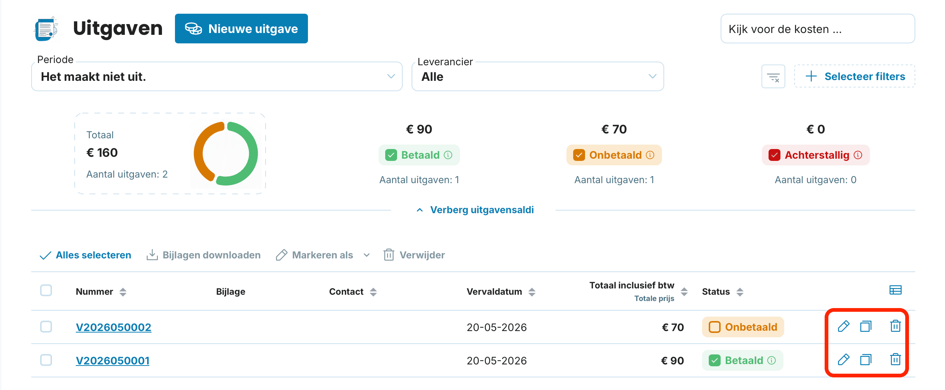
Task: Sort table by Vervaldatum column arrows
Action: pyautogui.click(x=532, y=292)
